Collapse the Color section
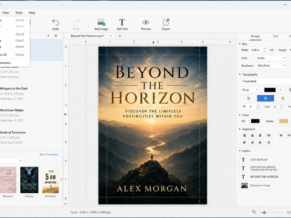291x218 pixels. point(240,115)
